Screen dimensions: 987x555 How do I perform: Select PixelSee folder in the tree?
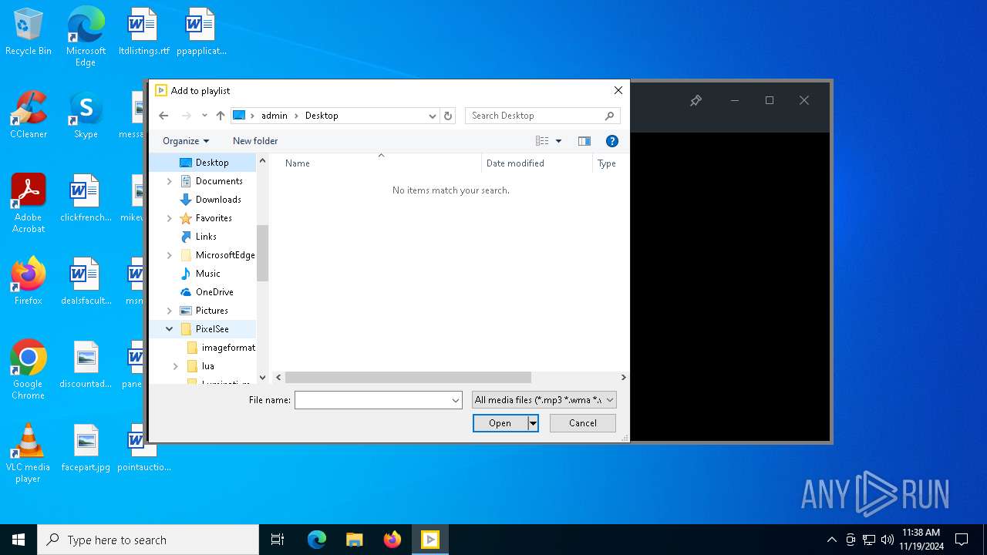pos(212,329)
